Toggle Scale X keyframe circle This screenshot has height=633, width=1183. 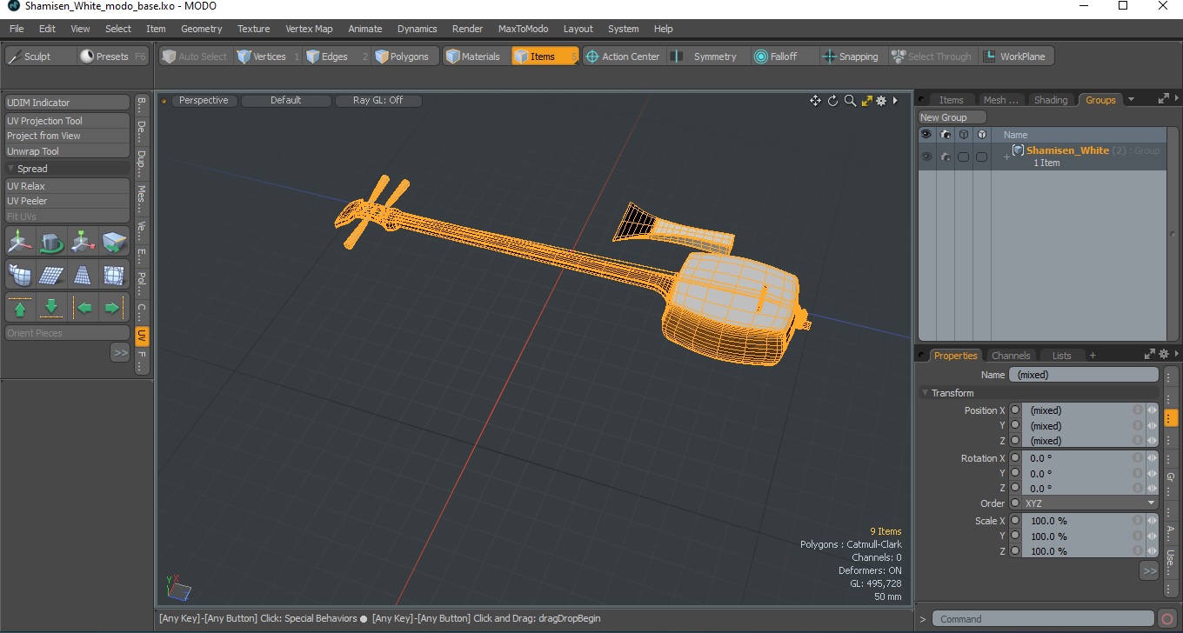click(1014, 521)
